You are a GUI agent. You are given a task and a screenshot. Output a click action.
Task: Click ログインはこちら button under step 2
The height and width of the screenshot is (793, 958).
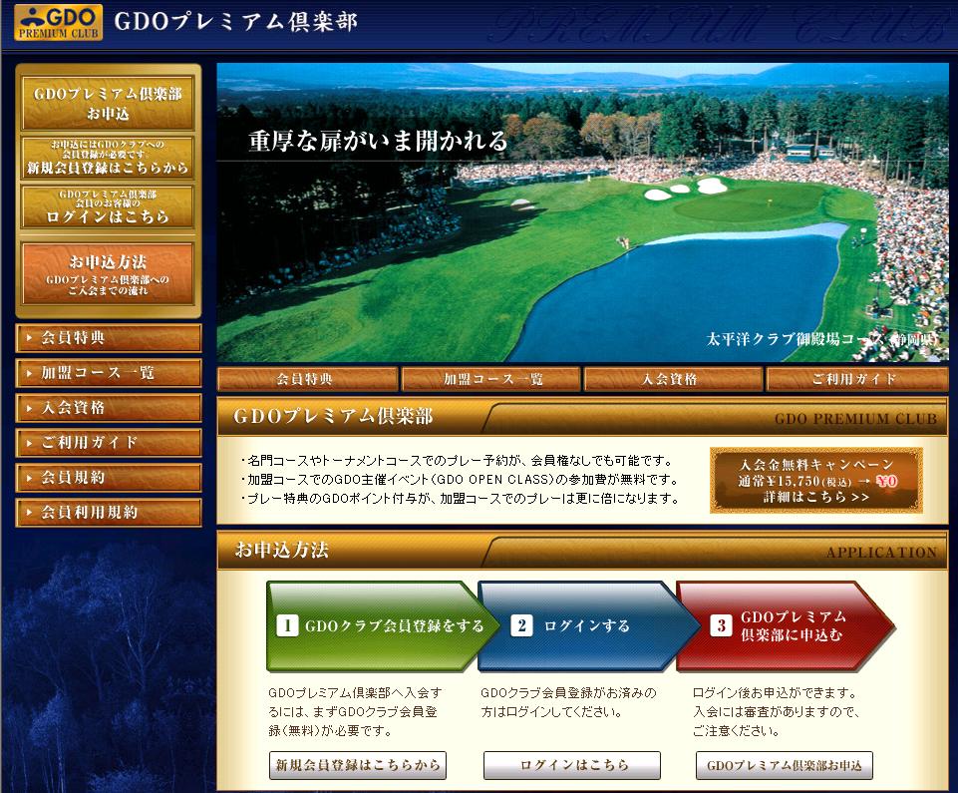pos(572,765)
